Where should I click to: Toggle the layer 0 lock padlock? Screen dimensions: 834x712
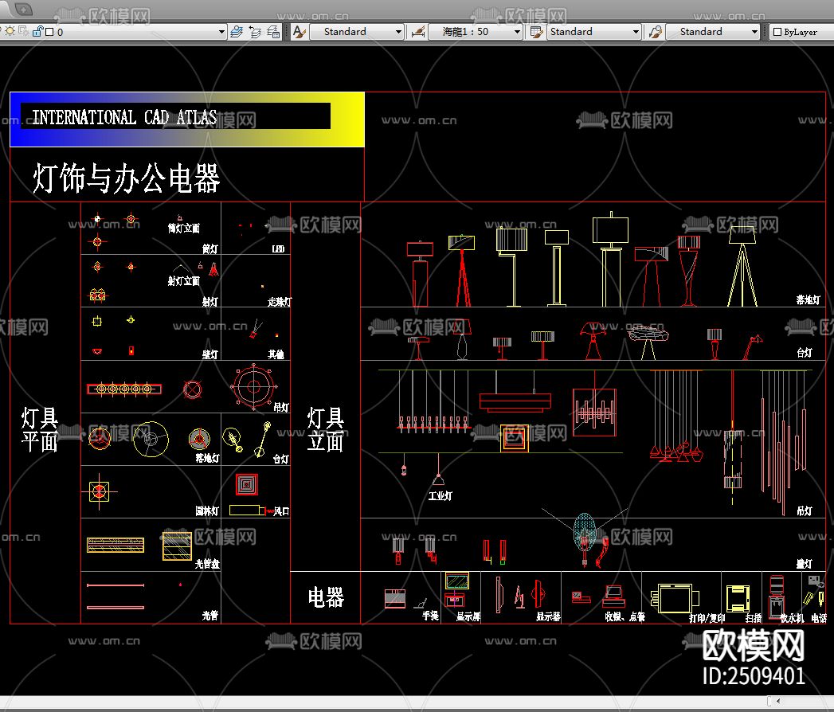37,32
